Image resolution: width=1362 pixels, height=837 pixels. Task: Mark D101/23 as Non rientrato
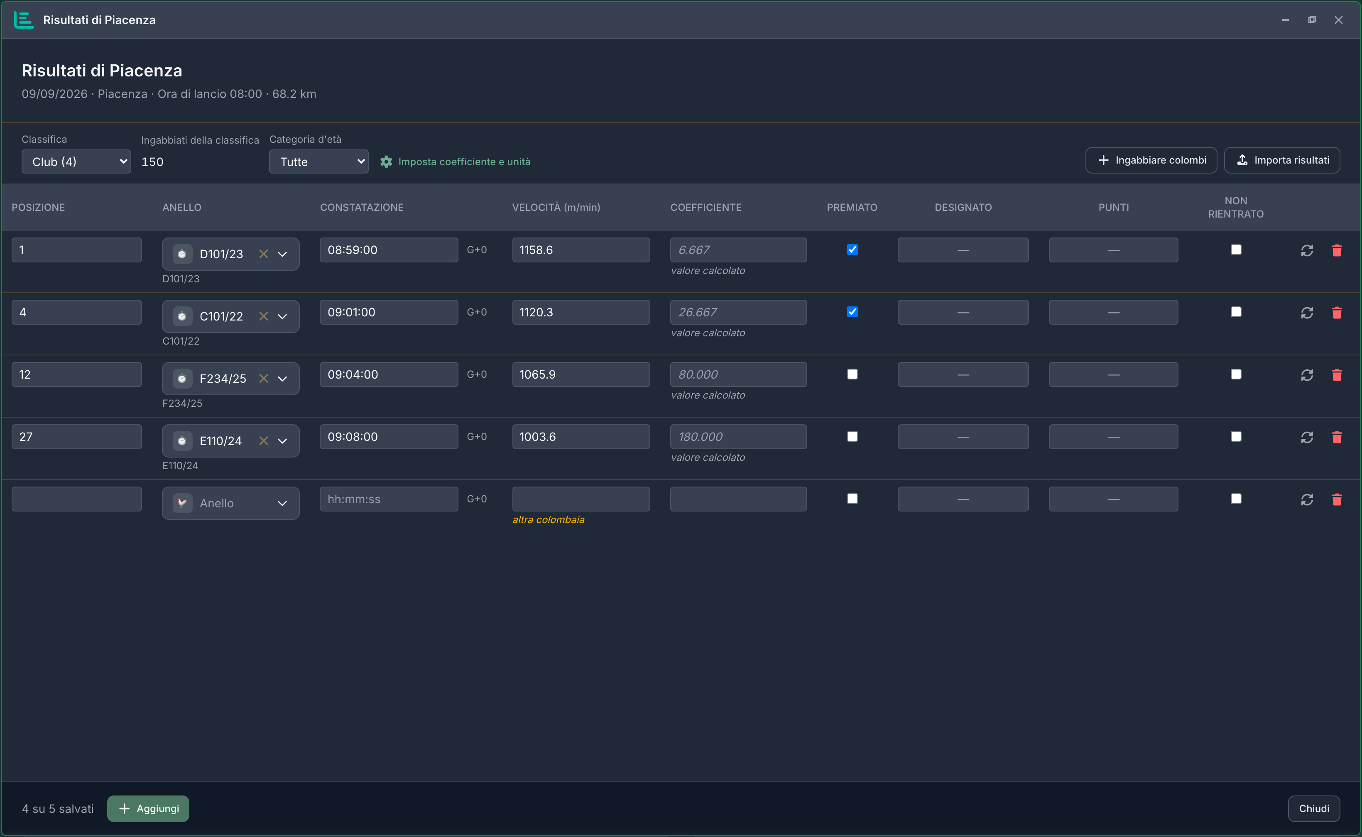click(1236, 250)
